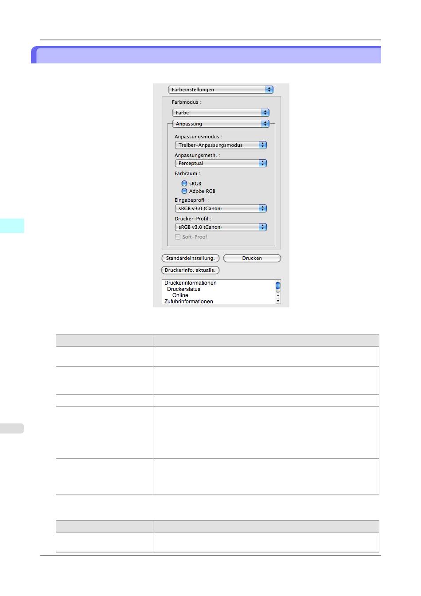421x596 pixels.
Task: Open the Farbeinstellungen panel dropdown
Action: tap(221, 90)
